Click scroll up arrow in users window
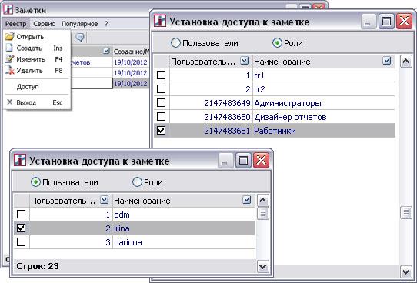417x283 pixels. (263, 201)
